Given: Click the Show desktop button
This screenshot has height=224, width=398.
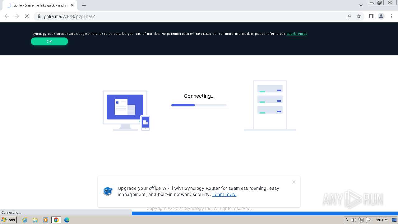Looking at the screenshot, I should [395, 220].
